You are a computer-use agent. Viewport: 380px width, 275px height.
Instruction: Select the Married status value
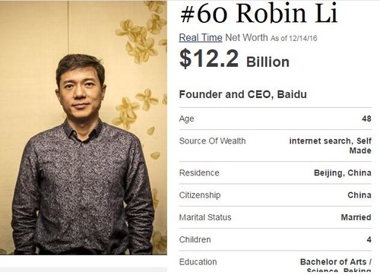point(356,217)
